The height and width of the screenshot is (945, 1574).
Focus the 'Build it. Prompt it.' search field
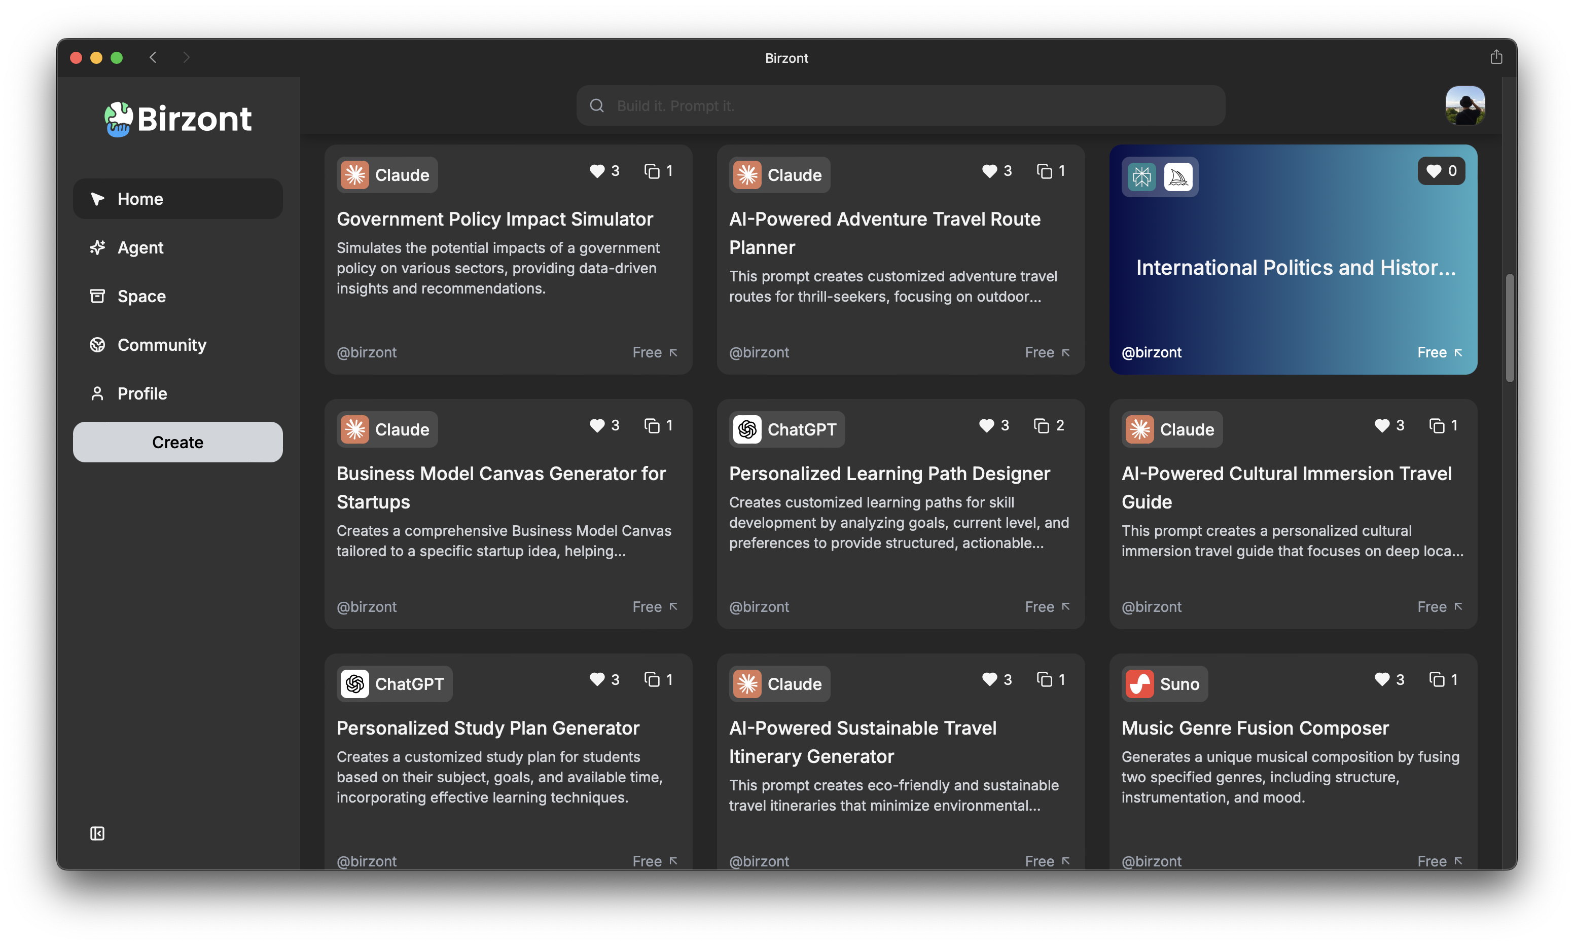[901, 106]
